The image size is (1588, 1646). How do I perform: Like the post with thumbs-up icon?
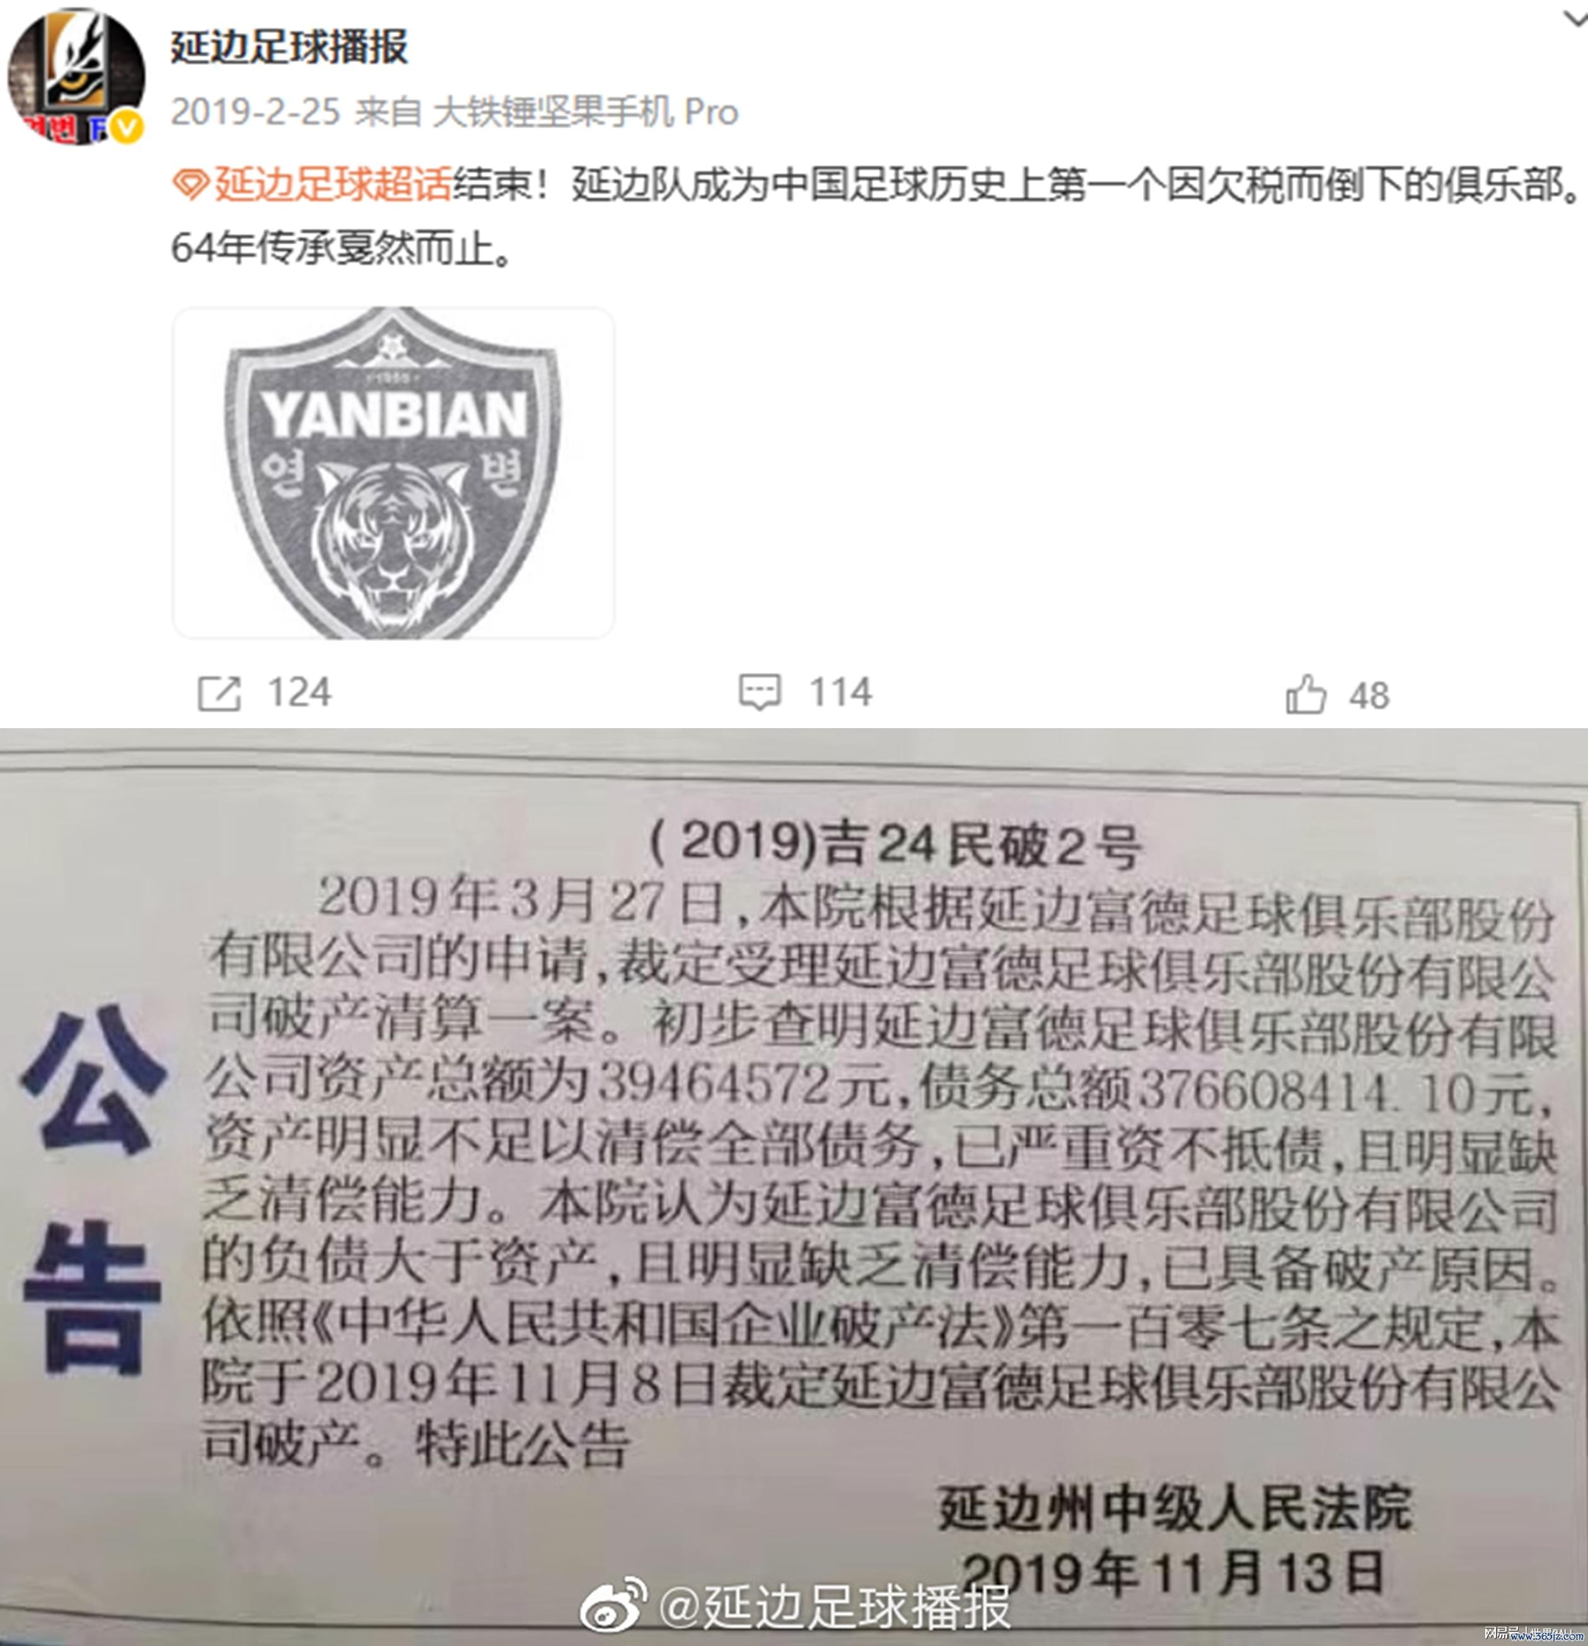click(1306, 695)
